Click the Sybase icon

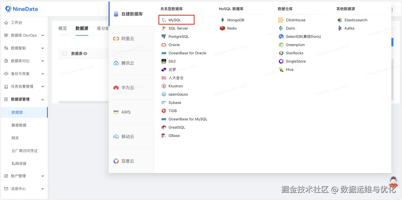[x=164, y=103]
